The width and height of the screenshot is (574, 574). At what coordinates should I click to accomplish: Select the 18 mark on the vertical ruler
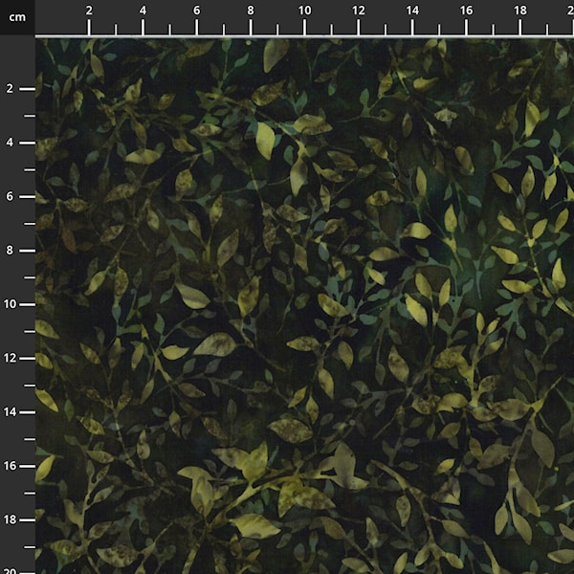click(10, 519)
